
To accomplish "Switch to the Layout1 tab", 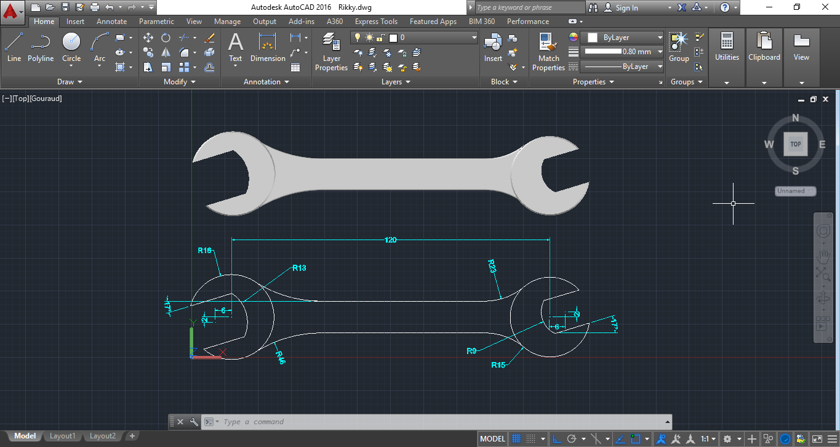I will [62, 436].
